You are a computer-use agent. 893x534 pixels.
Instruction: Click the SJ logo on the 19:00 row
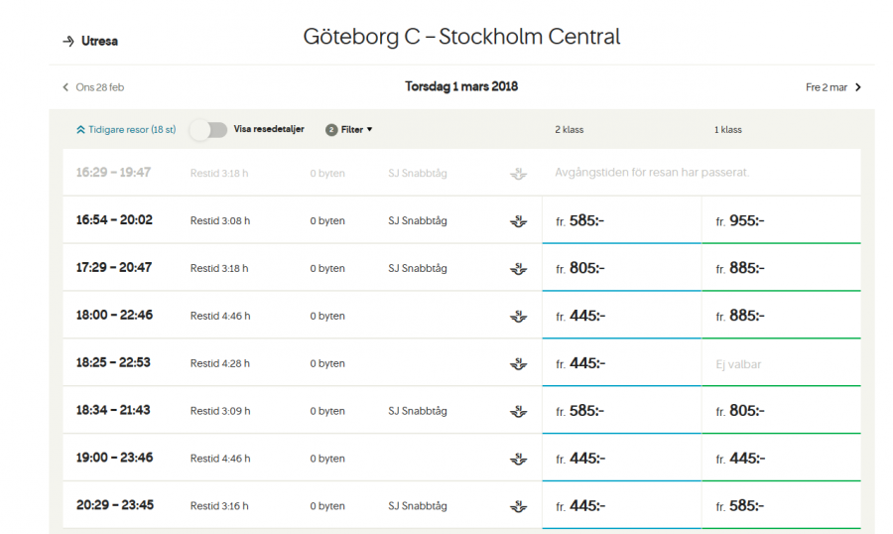(x=518, y=460)
